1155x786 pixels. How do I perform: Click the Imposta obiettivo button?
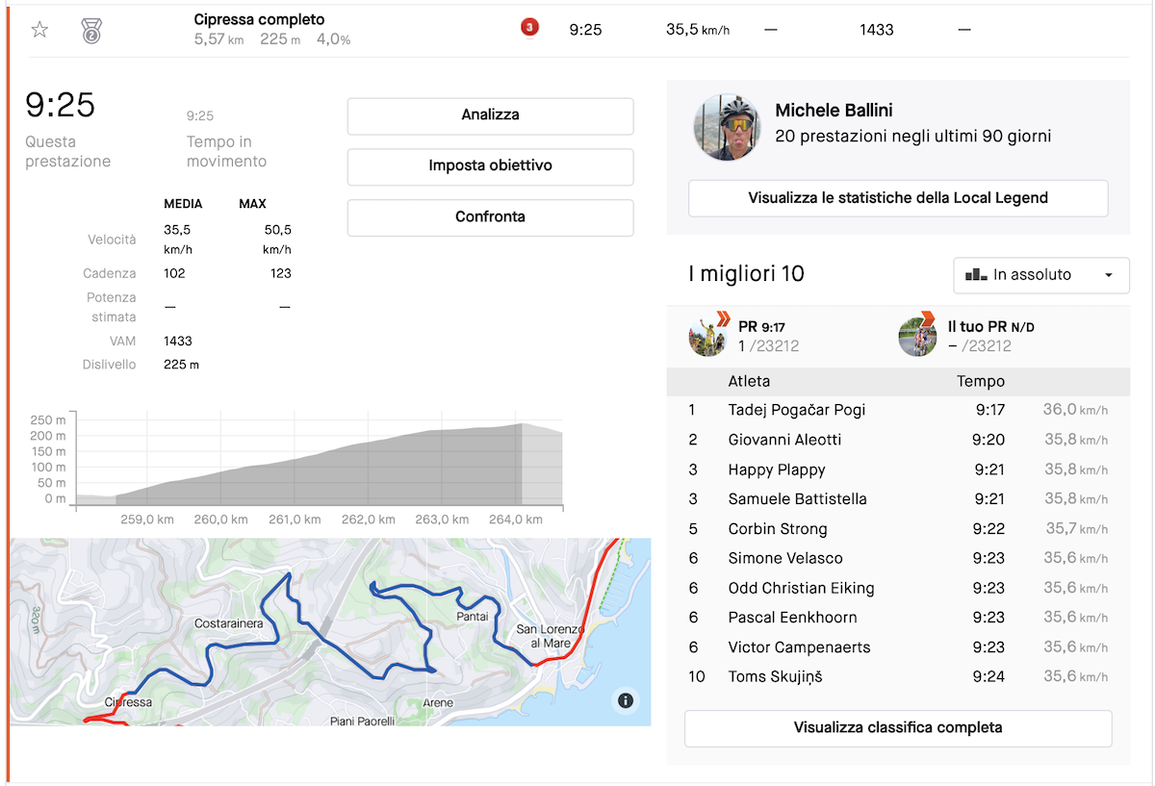pos(490,166)
